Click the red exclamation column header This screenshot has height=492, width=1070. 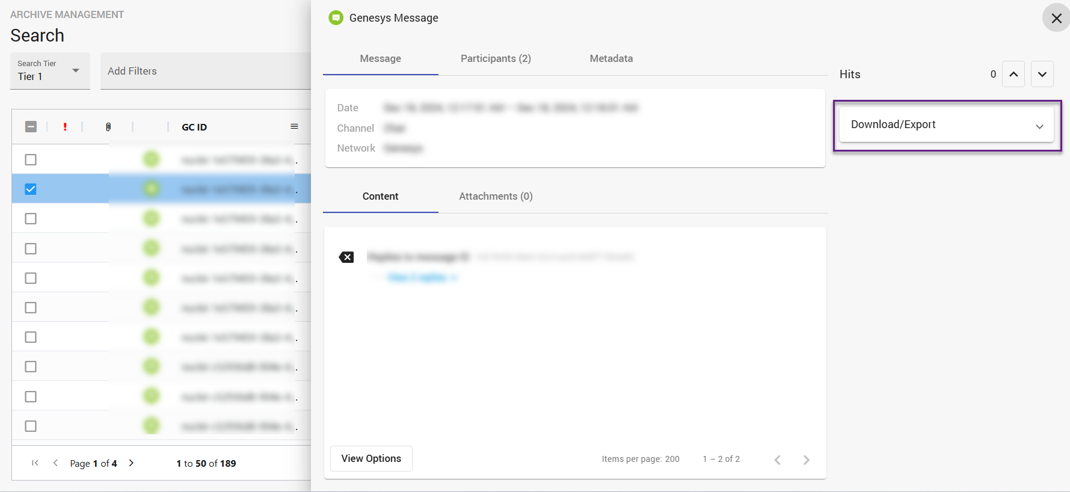point(65,126)
